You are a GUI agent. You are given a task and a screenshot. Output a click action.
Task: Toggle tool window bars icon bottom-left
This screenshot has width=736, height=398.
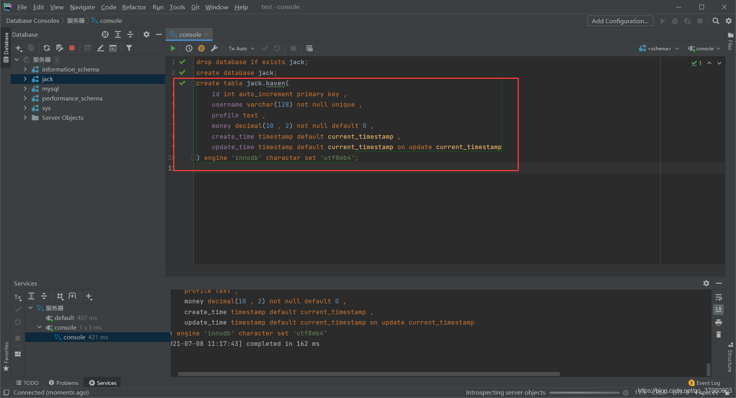coord(6,393)
